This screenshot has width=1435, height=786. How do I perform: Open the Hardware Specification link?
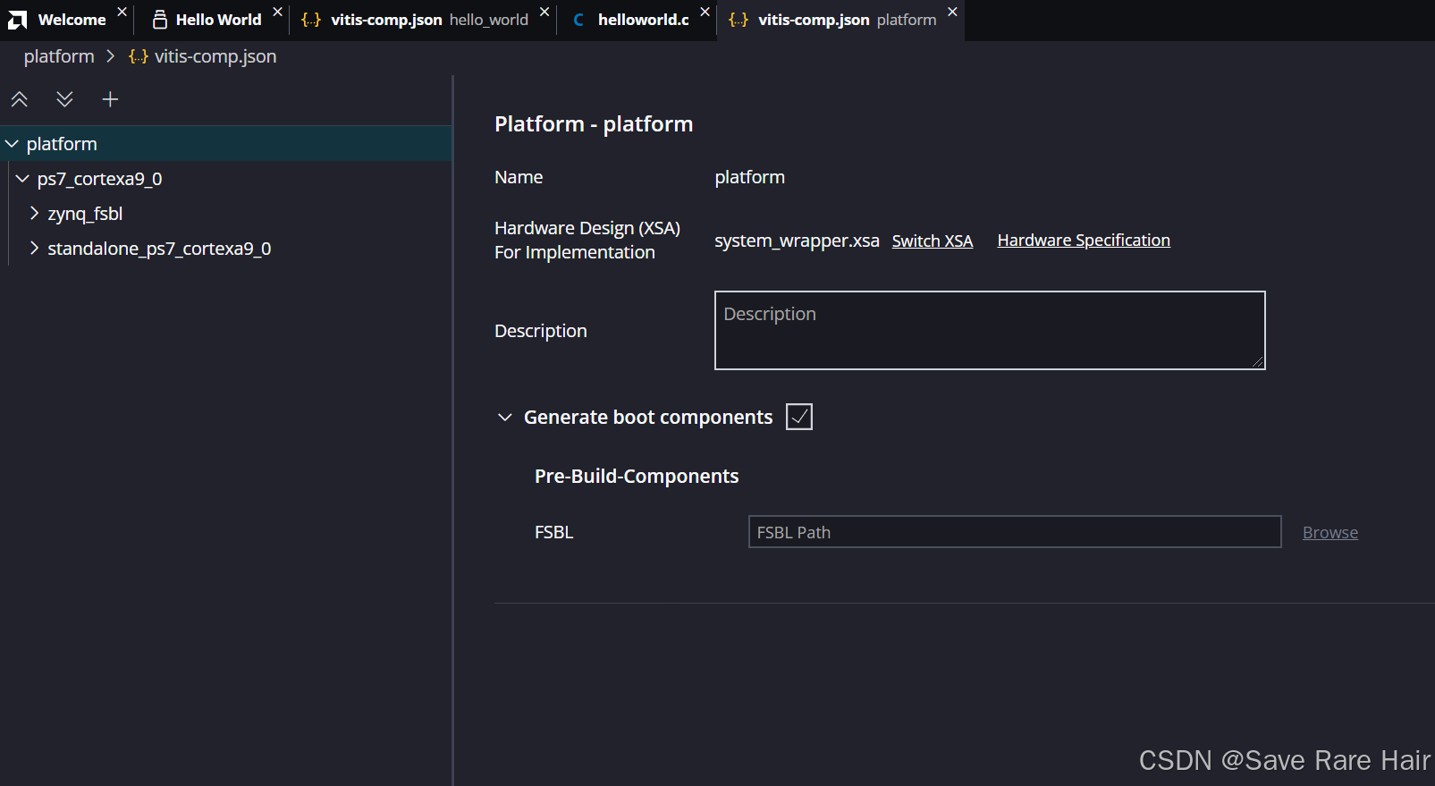click(1084, 241)
